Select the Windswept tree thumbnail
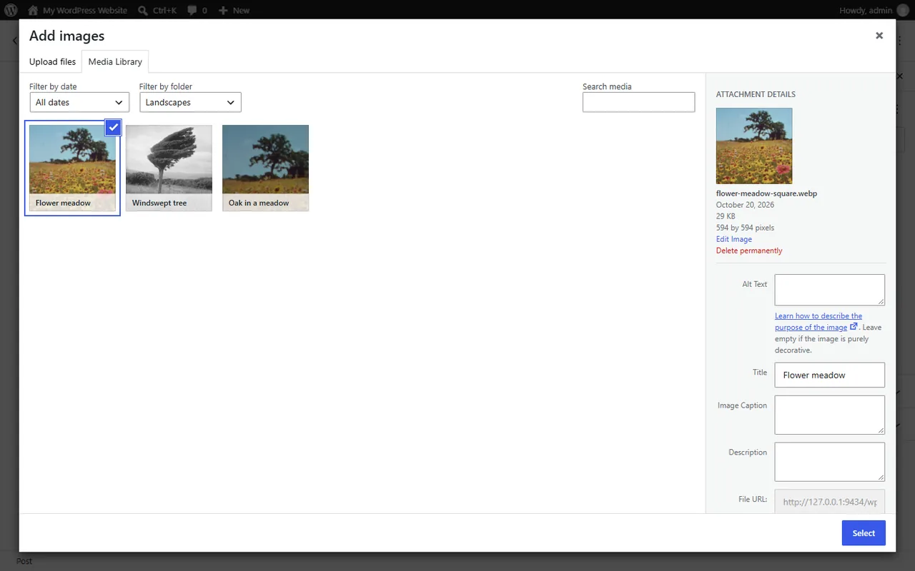915x571 pixels. click(x=169, y=168)
